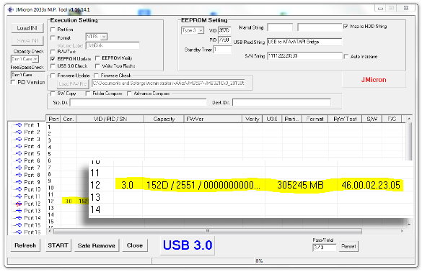
Task: Select the Port 16 USB icon
Action: coord(18,232)
